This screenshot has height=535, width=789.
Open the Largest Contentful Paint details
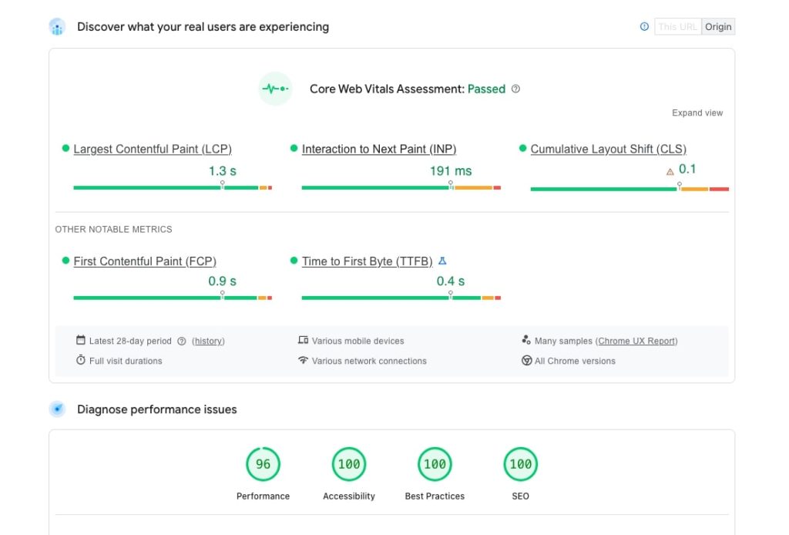point(152,149)
